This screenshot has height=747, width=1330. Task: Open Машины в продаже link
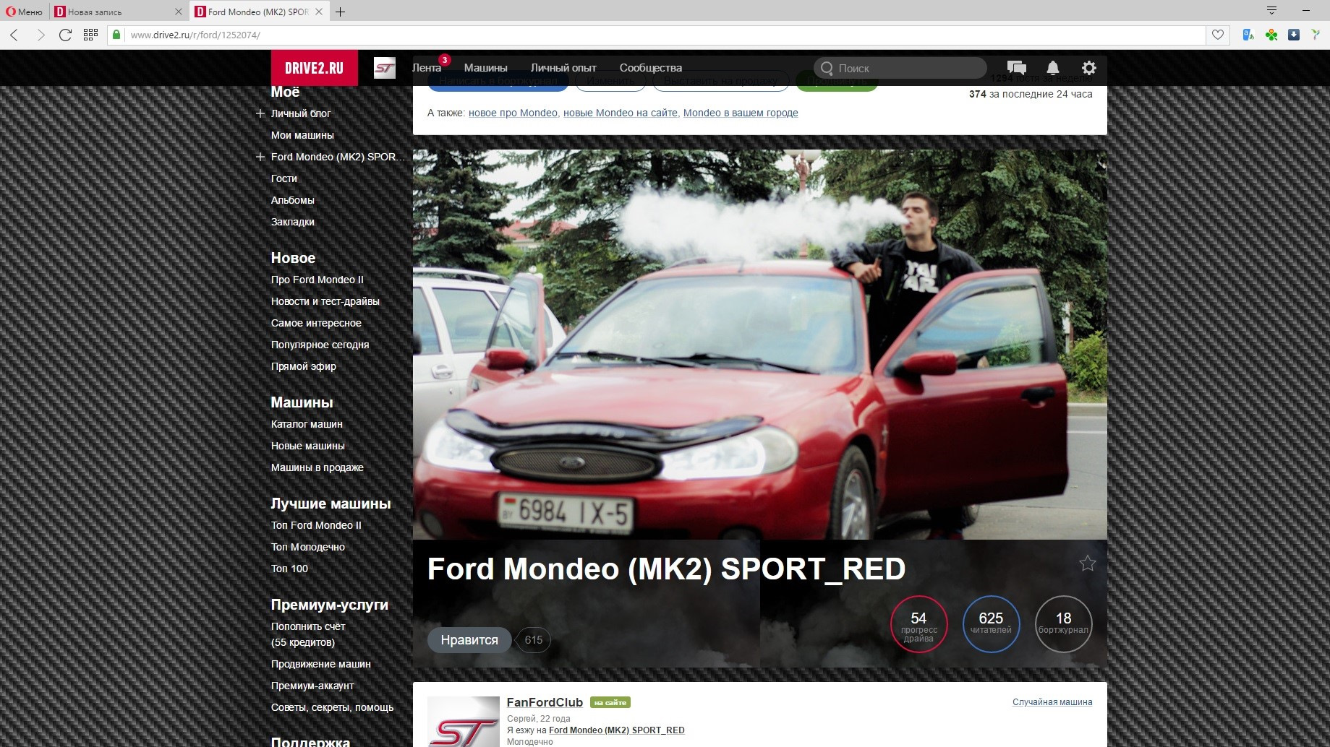[x=317, y=467]
